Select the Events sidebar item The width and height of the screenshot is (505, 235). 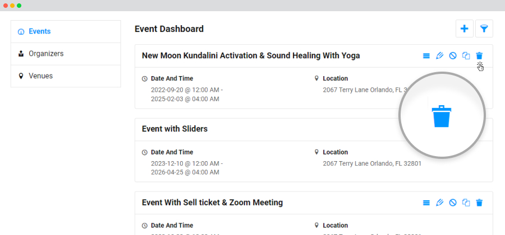66,31
